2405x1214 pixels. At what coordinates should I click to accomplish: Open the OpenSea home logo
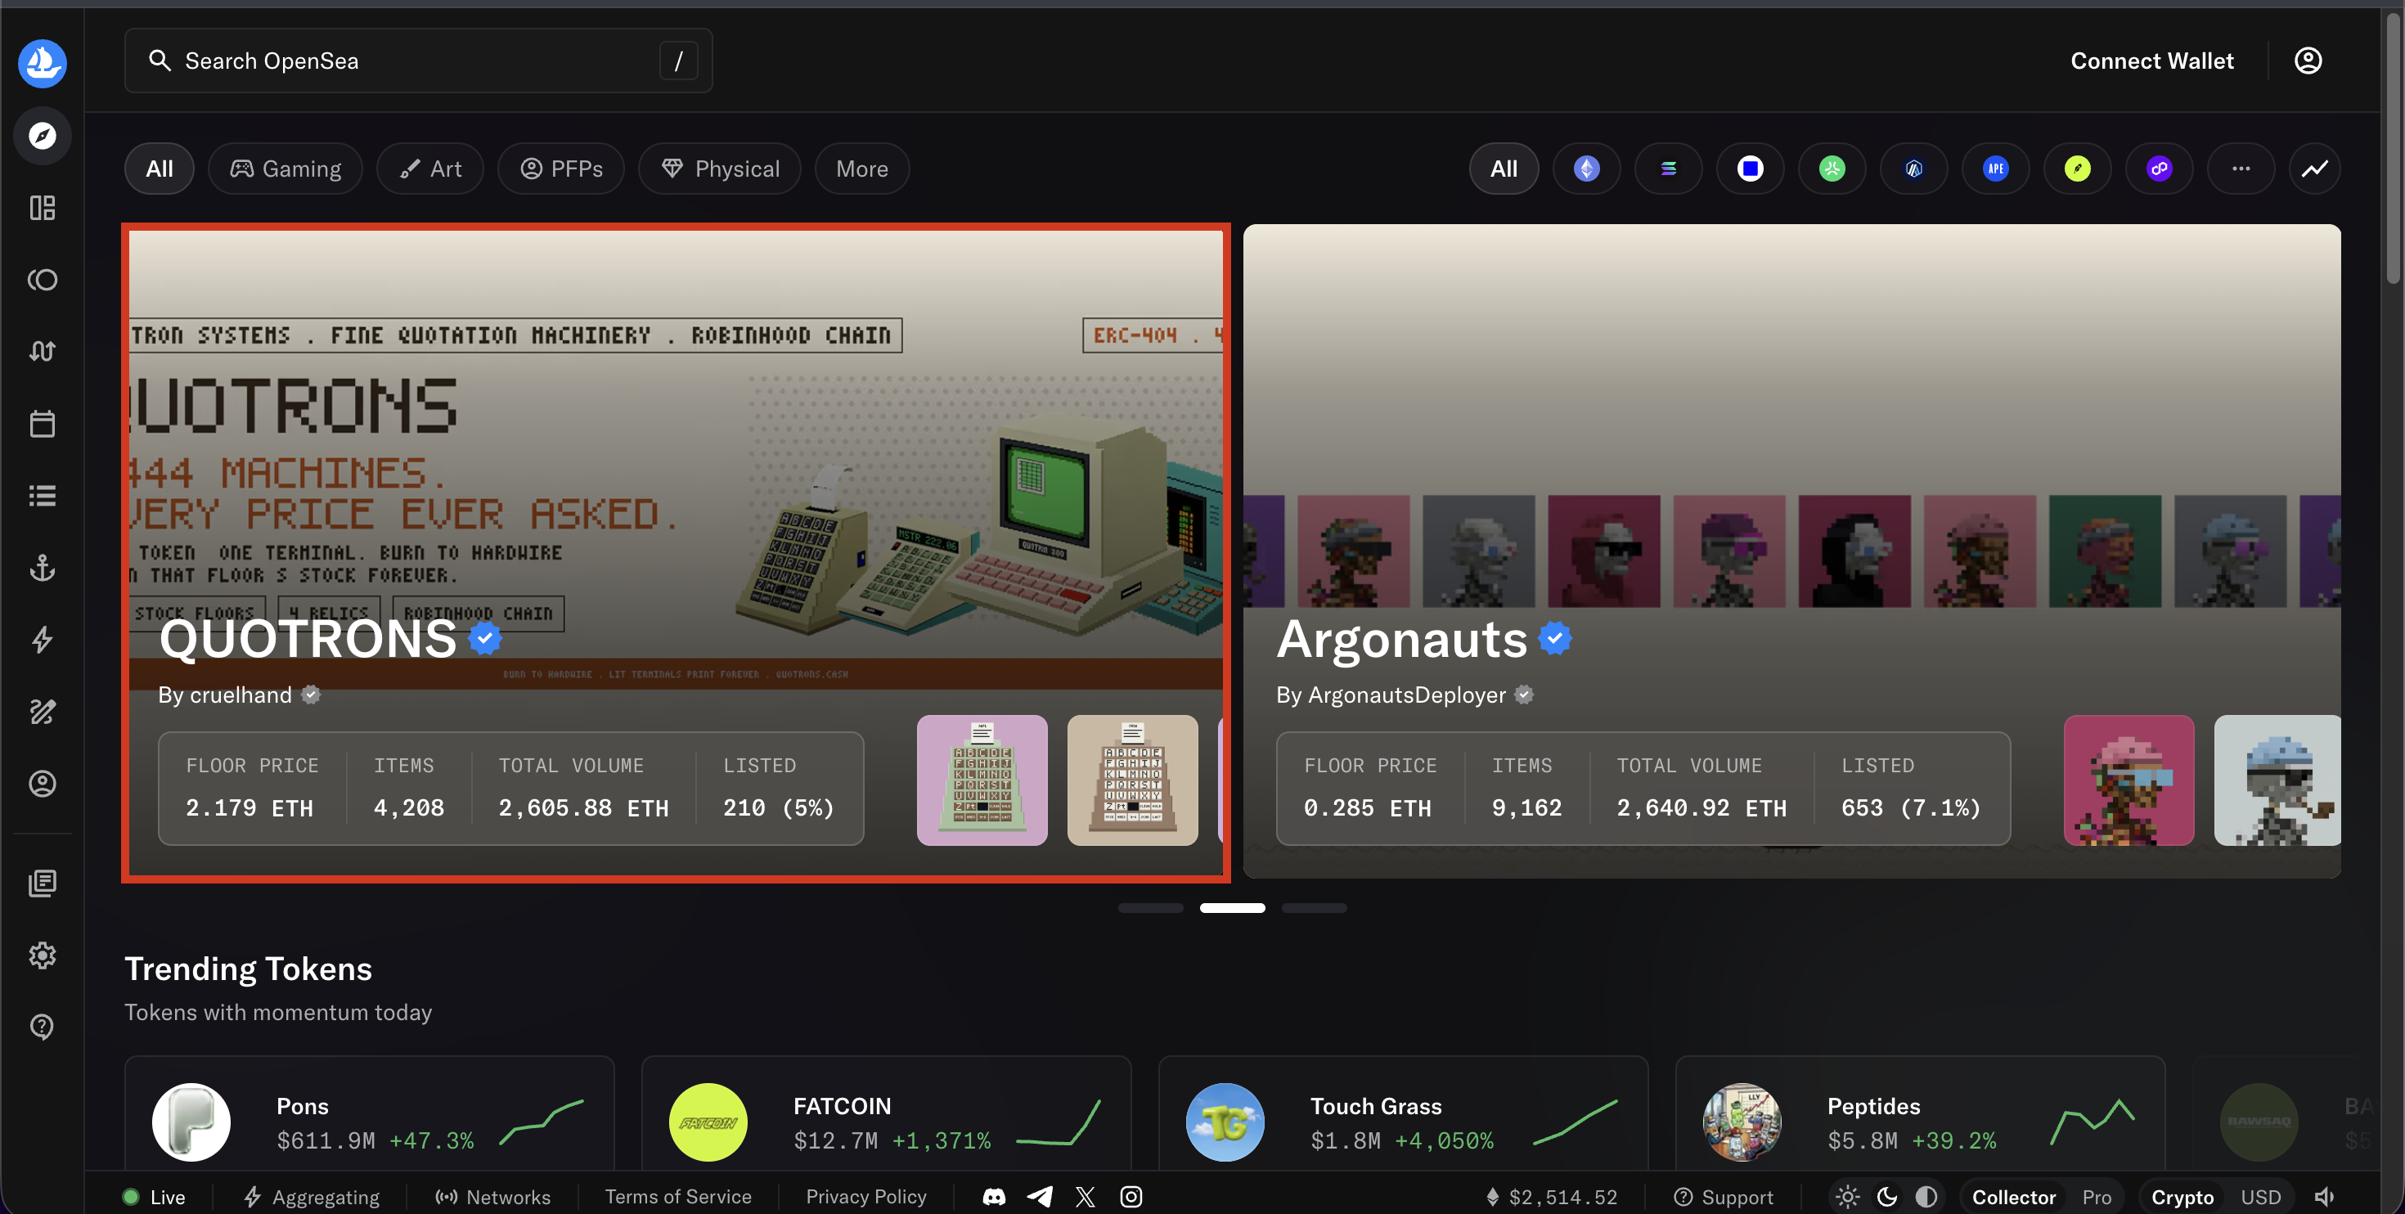42,62
